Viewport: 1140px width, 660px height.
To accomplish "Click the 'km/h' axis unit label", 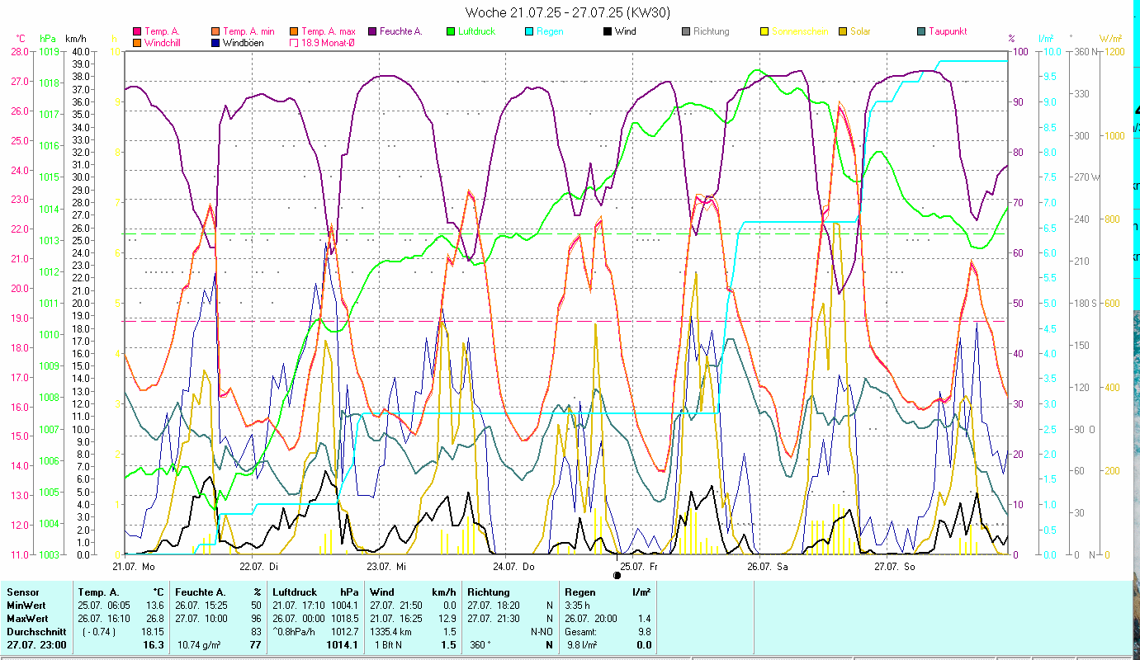I will (x=75, y=38).
